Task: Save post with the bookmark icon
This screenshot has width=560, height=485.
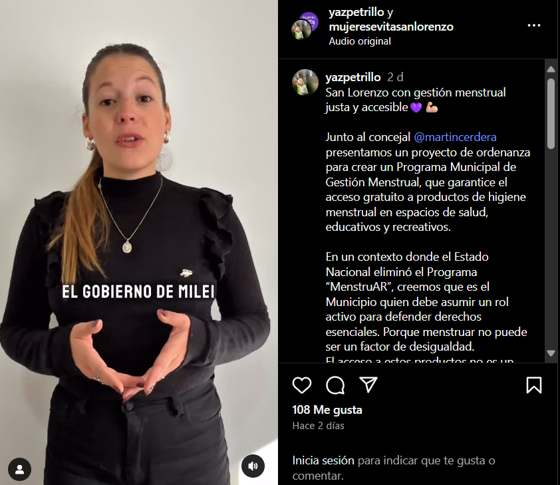Action: (x=534, y=385)
